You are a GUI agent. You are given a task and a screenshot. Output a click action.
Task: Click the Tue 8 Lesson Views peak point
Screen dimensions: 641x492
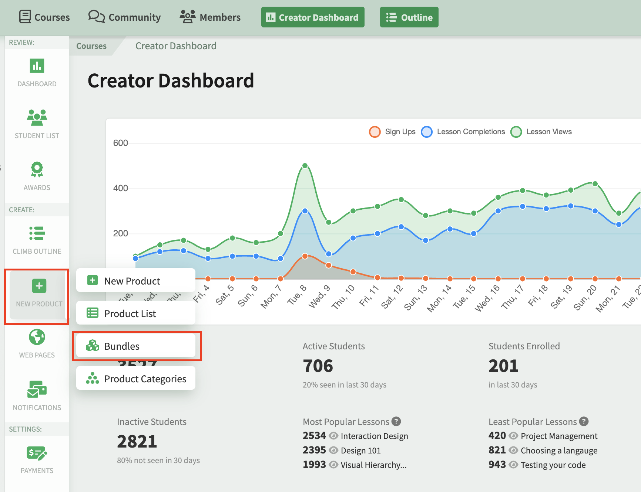pos(305,166)
